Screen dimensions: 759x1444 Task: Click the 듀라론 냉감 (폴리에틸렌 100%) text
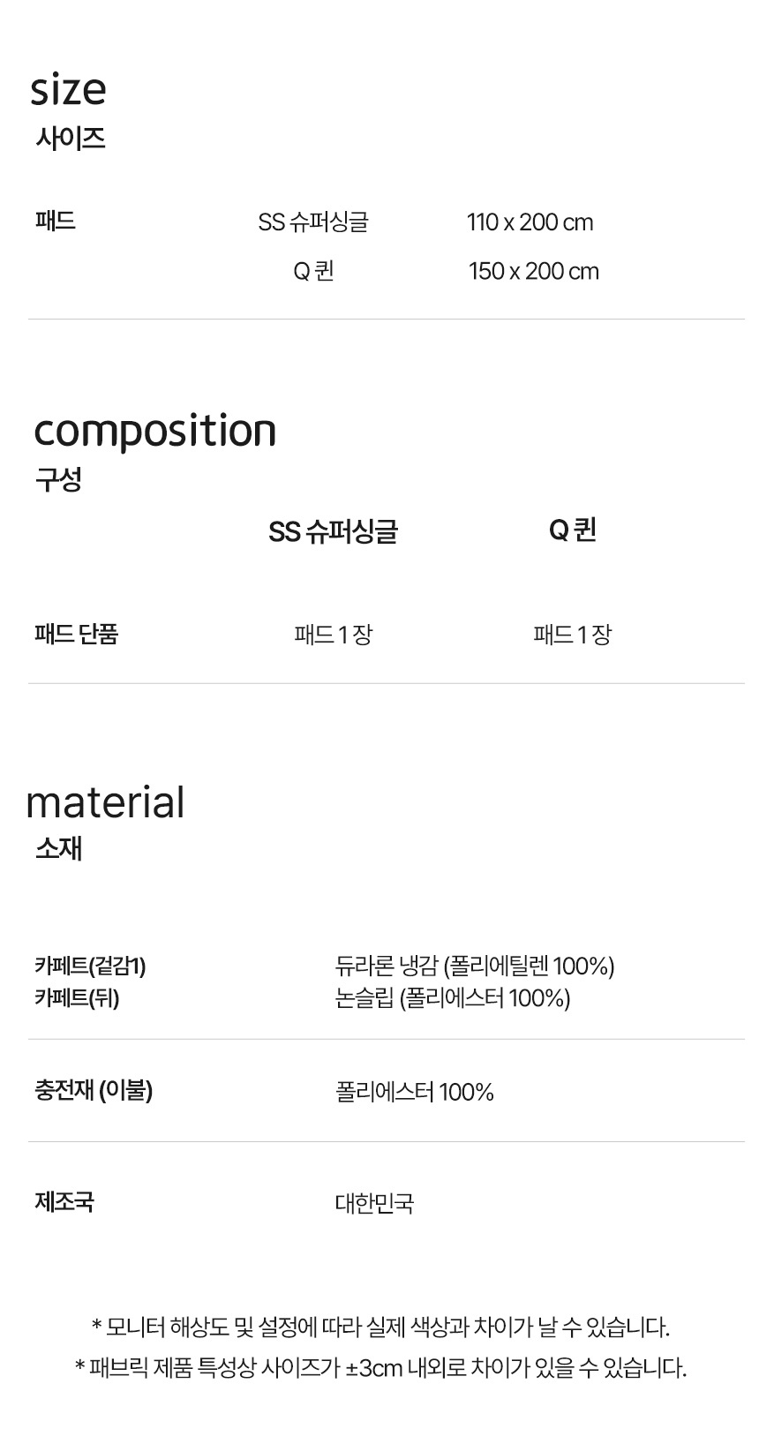(x=475, y=966)
